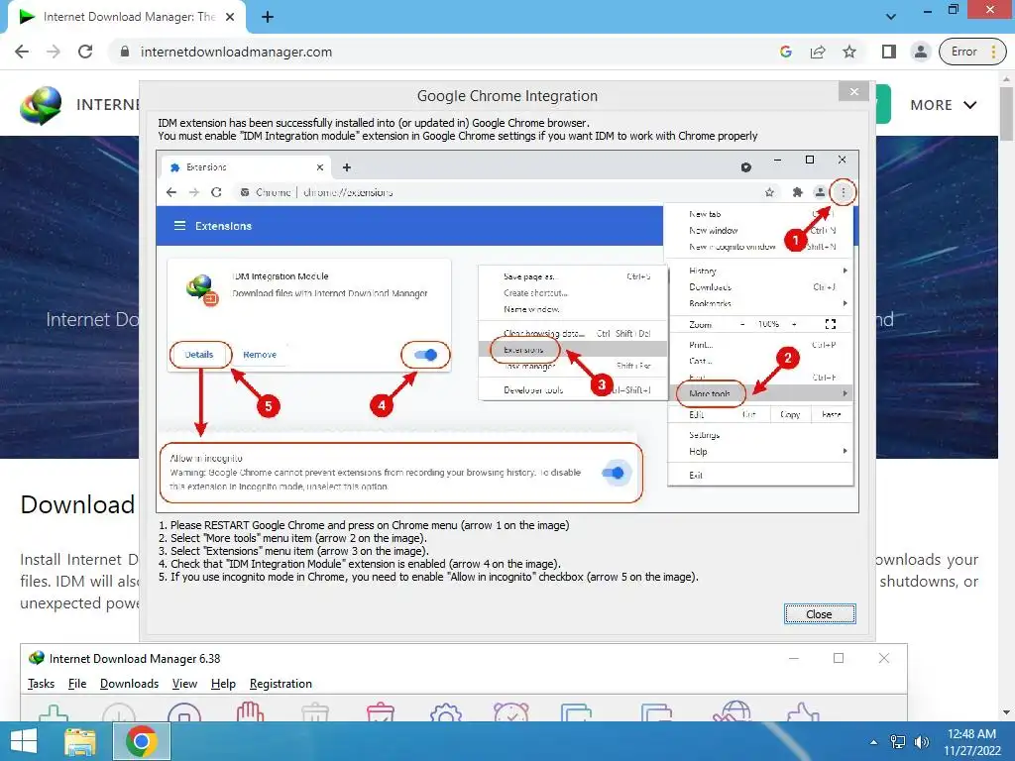Maximize the Internet Download Manager 6.38 window

point(839,658)
